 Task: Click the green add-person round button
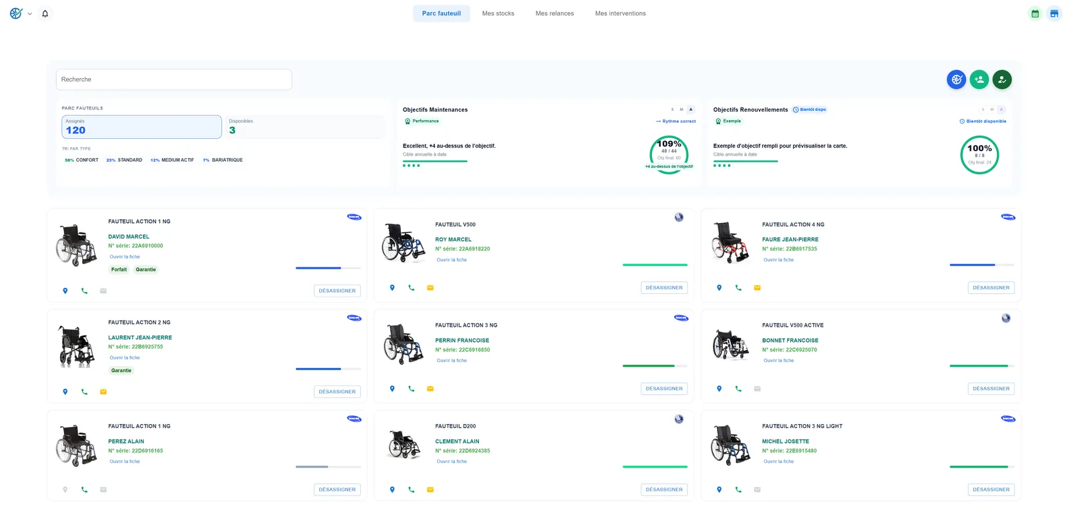click(979, 79)
